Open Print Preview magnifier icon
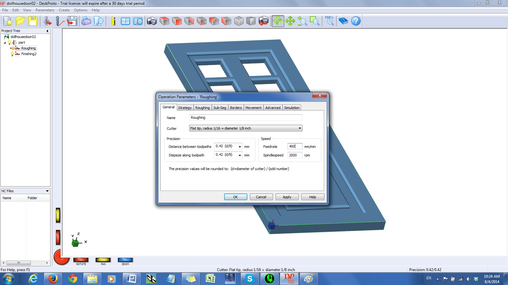Viewport: 508px width, 285px height. click(99, 21)
